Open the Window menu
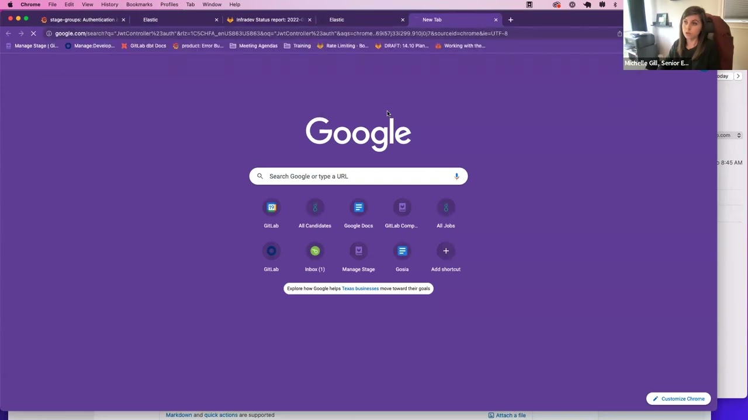This screenshot has width=748, height=420. click(212, 5)
